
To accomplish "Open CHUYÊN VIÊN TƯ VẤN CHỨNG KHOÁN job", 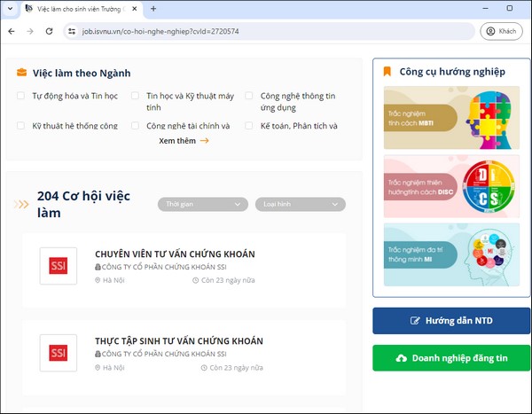I will click(175, 254).
